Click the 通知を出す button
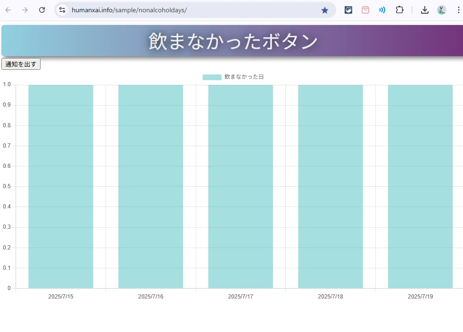The width and height of the screenshot is (463, 332). tap(21, 64)
